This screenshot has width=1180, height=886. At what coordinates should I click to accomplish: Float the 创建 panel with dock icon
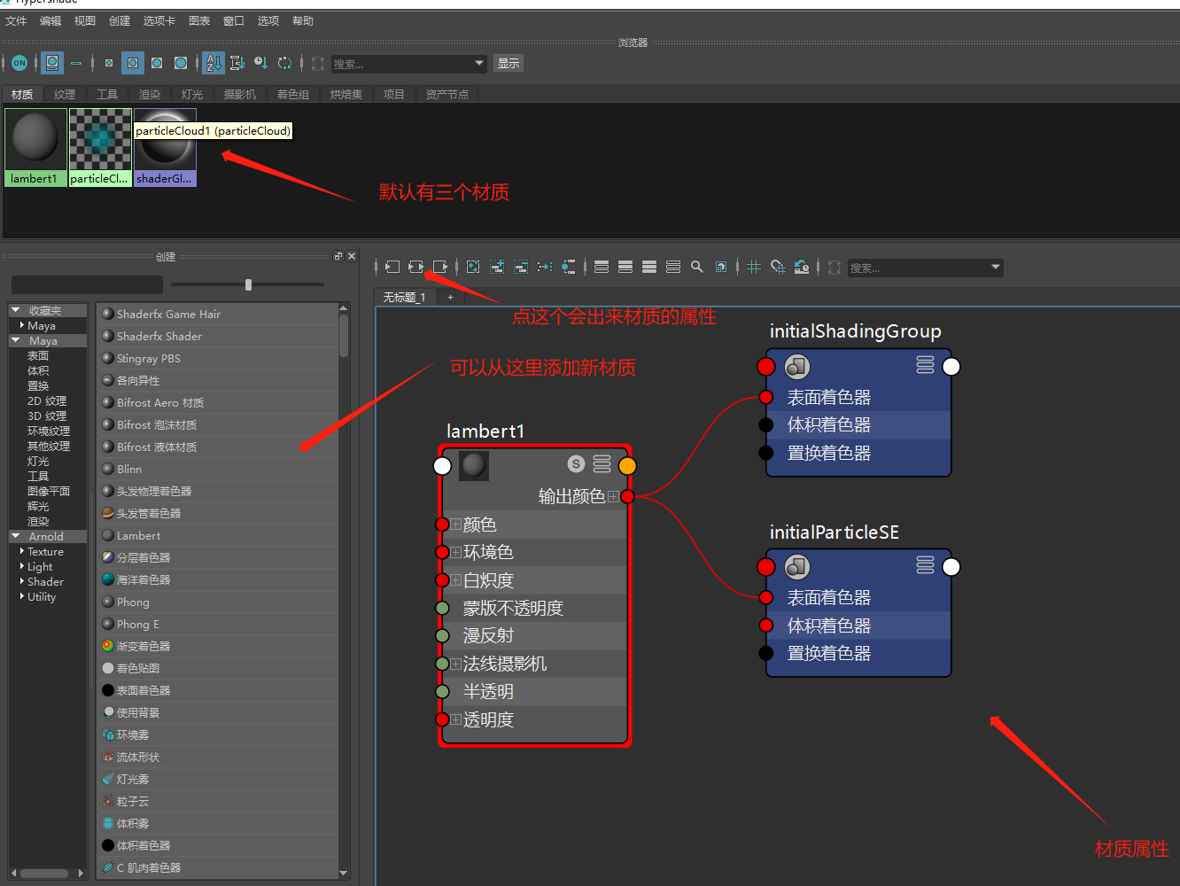(338, 256)
